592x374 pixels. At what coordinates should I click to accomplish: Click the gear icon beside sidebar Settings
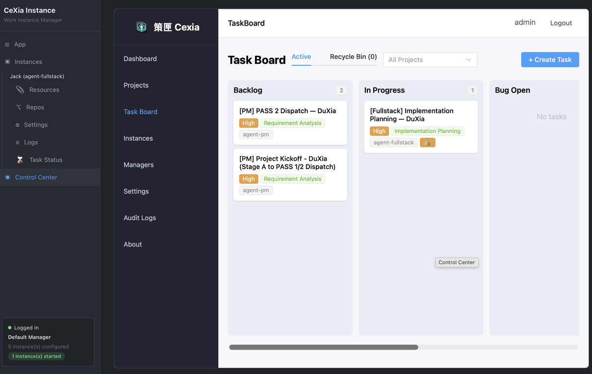[x=18, y=125]
